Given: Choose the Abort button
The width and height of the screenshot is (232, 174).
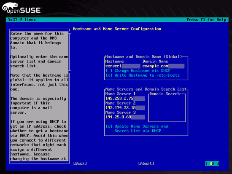Looking at the screenshot, I should point(146,163).
